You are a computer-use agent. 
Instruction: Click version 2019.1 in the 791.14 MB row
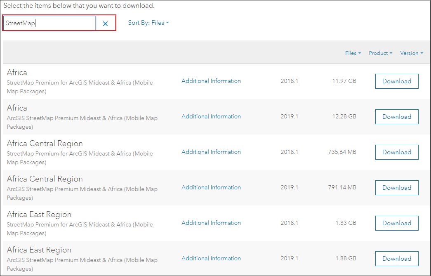[290, 187]
